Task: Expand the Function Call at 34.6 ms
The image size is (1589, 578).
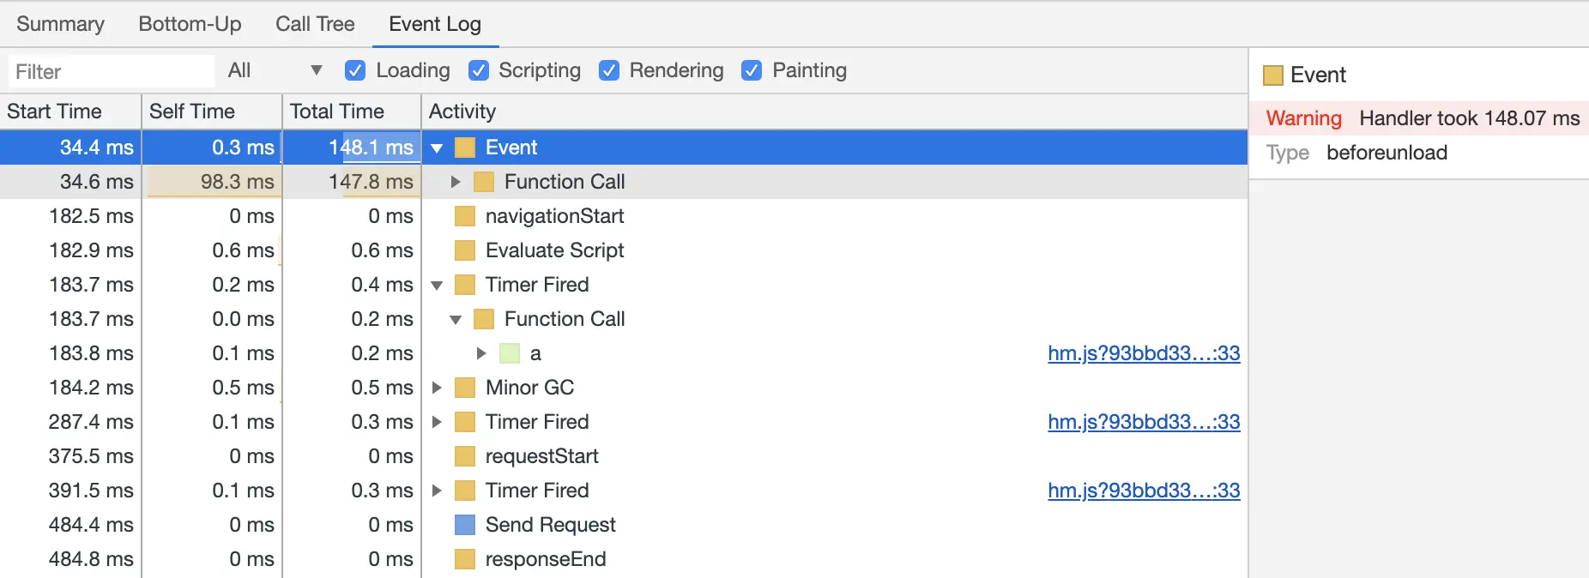Action: [456, 182]
